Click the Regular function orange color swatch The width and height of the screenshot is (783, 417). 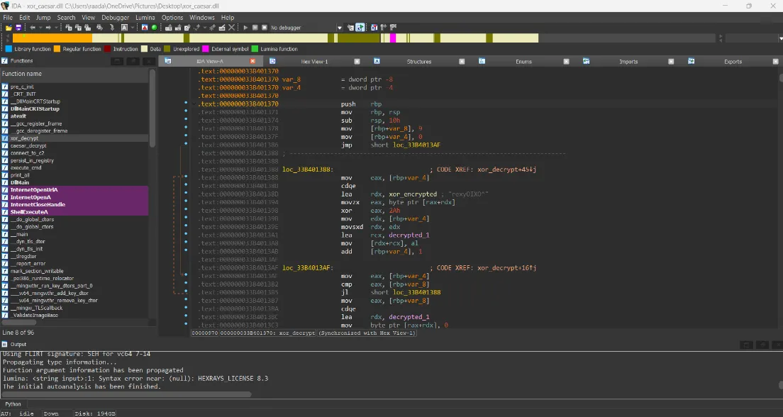coord(57,49)
